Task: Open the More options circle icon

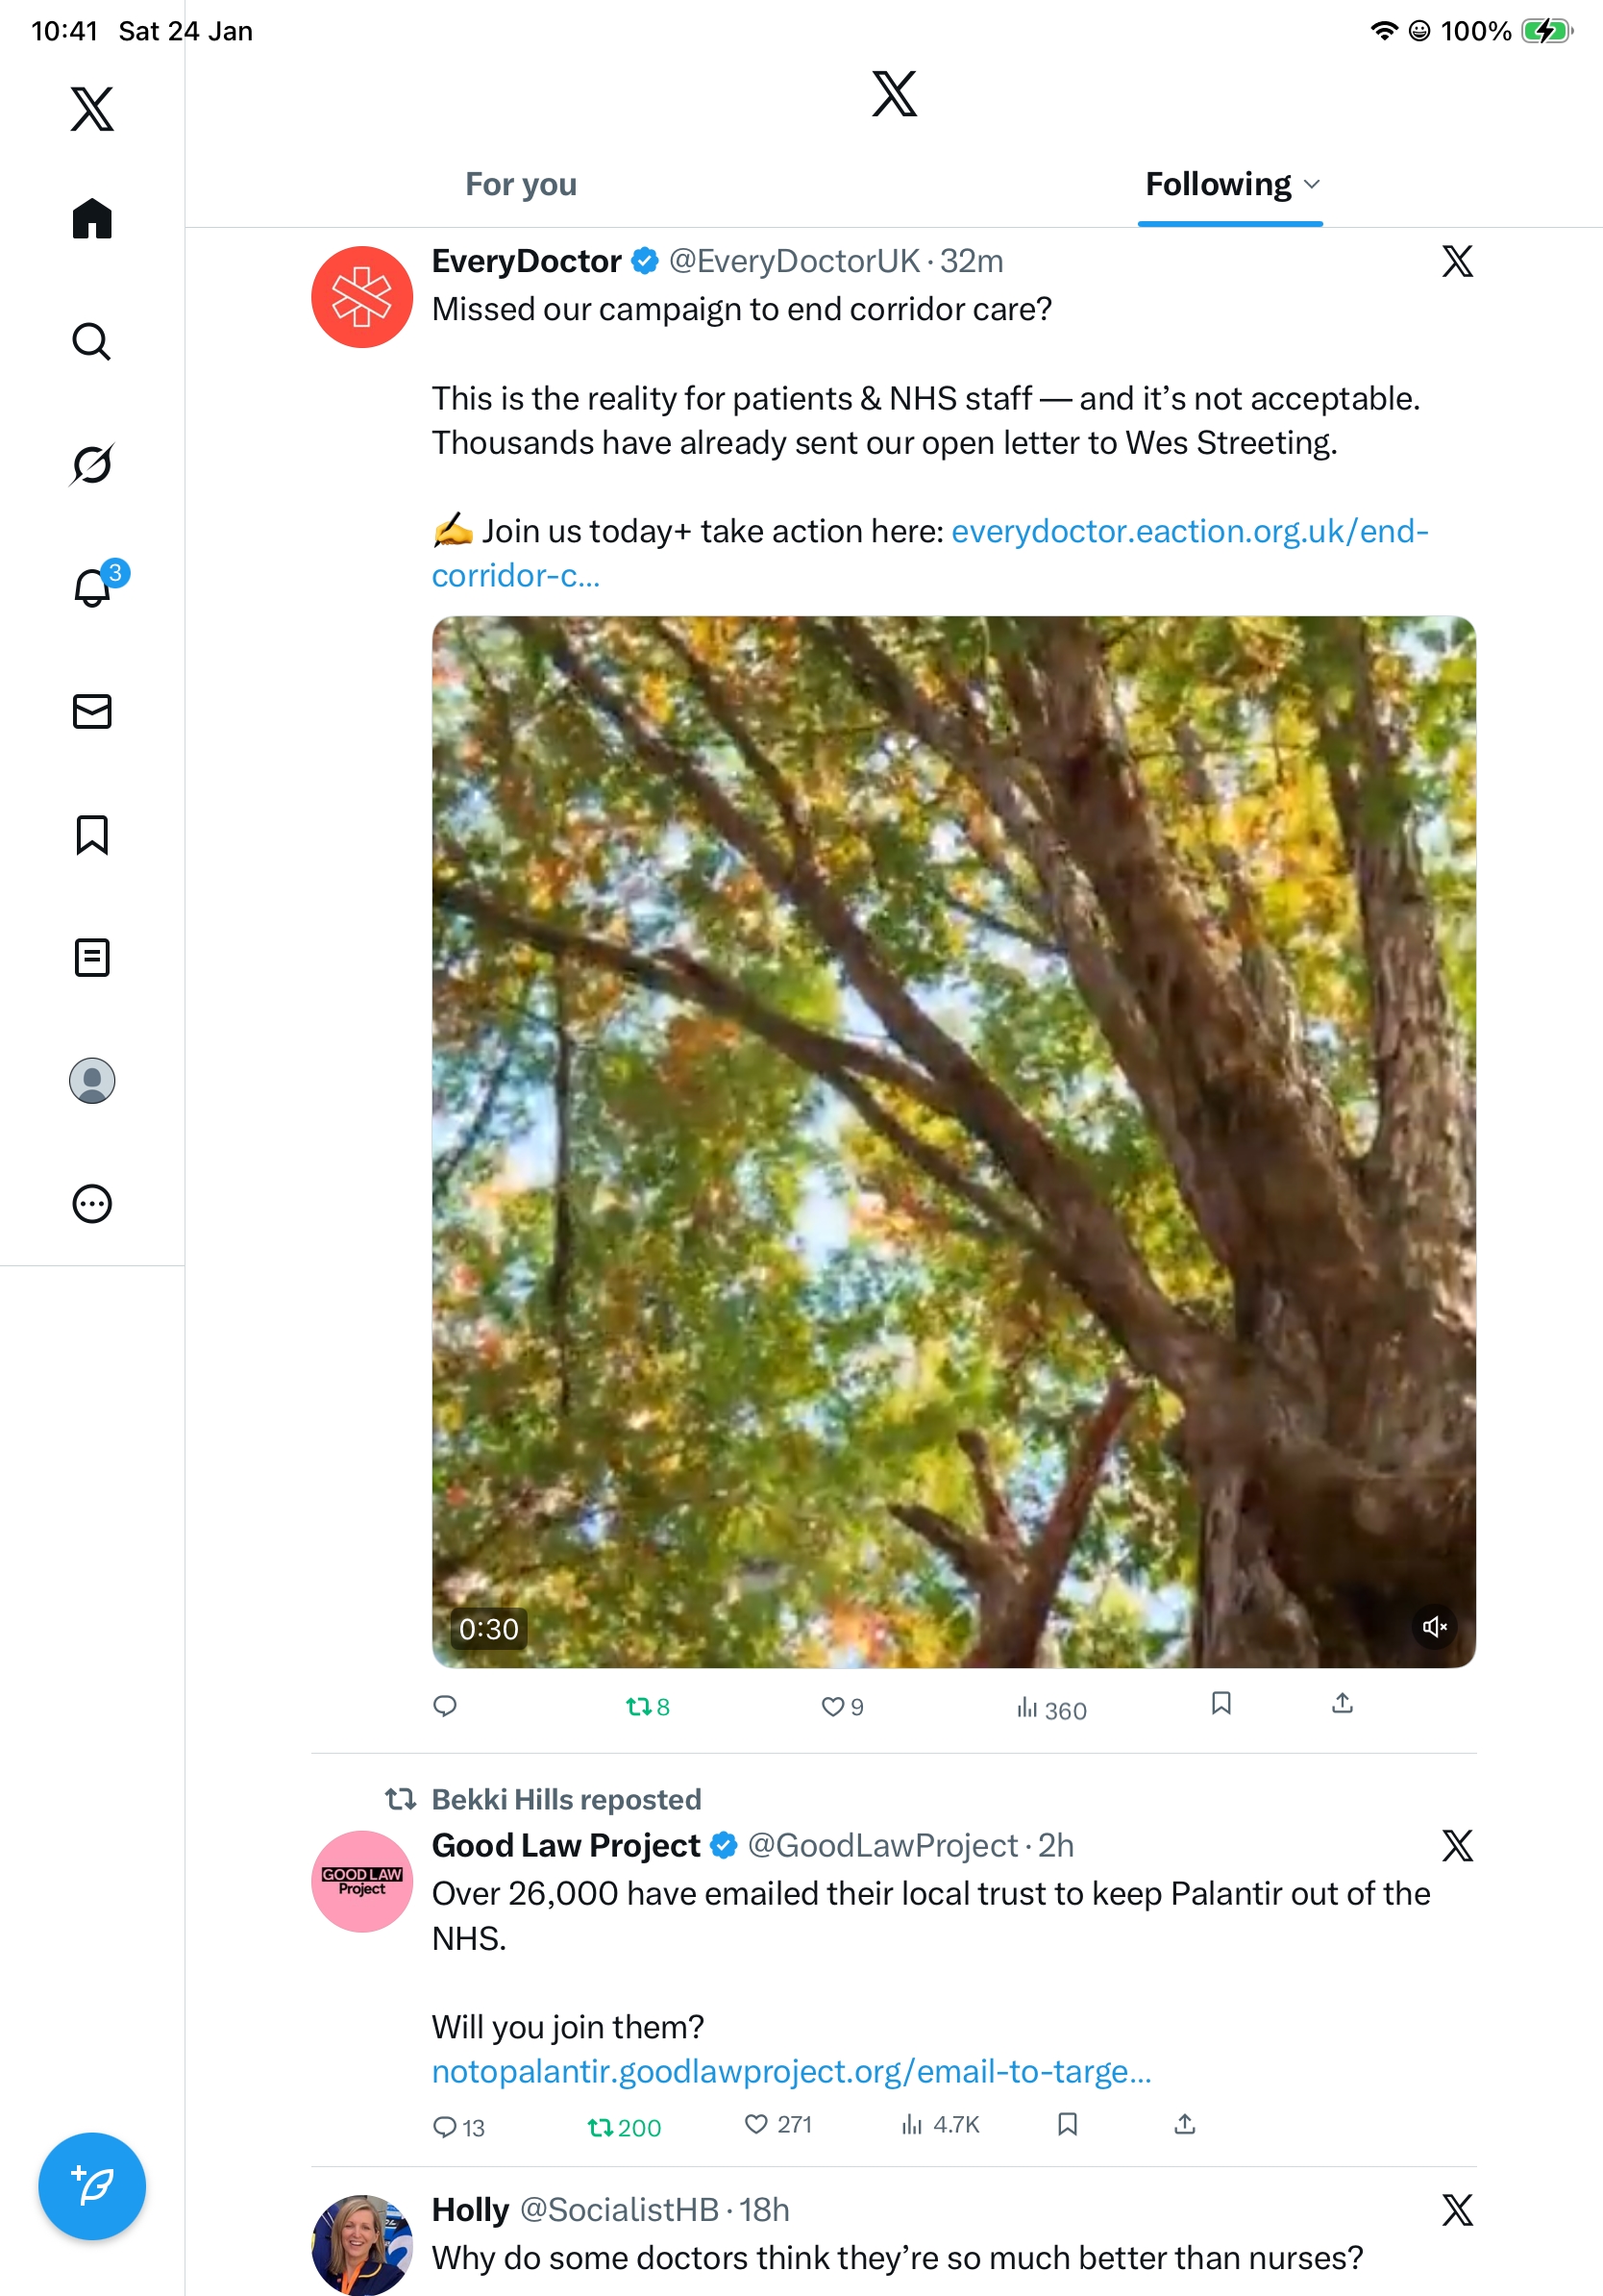Action: coord(92,1203)
